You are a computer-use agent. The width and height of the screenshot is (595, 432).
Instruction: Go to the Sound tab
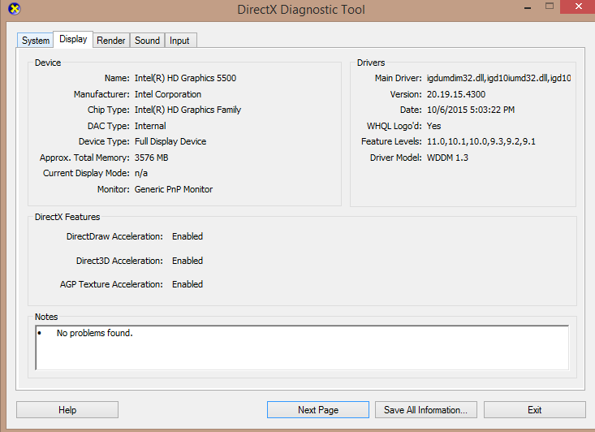pyautogui.click(x=147, y=41)
